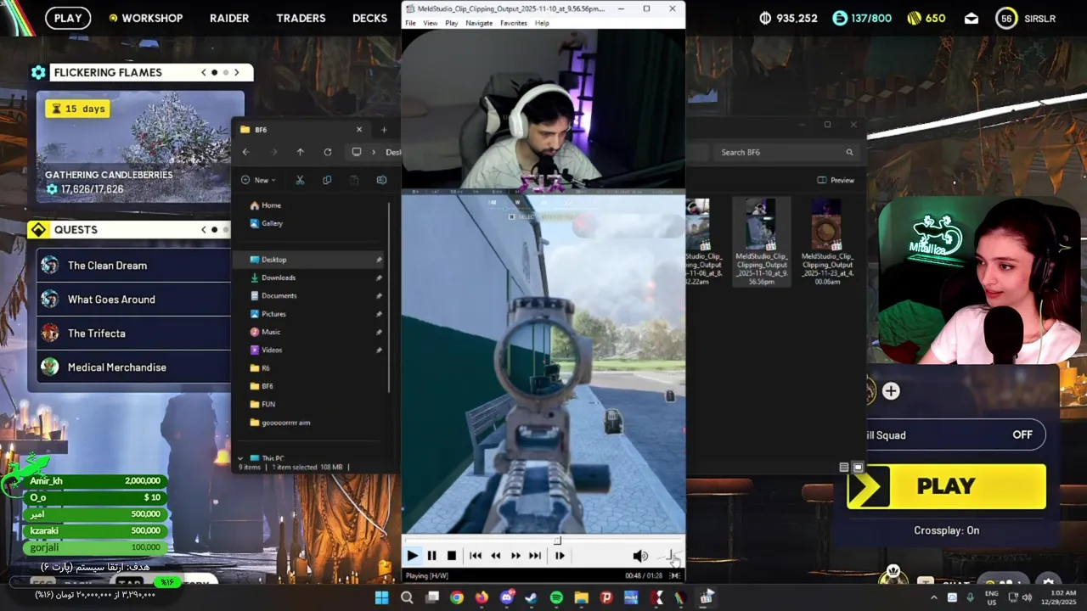Open the DECKS tab in game
Viewport: 1087px width, 611px height.
(x=369, y=18)
